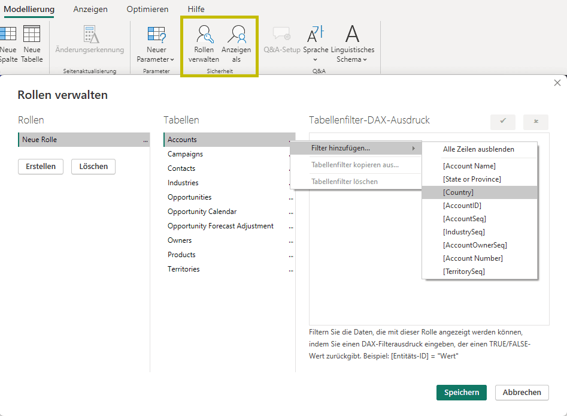Choose Alle Zeilen ausblenden option
Screen dimensions: 567x416
pyautogui.click(x=479, y=149)
